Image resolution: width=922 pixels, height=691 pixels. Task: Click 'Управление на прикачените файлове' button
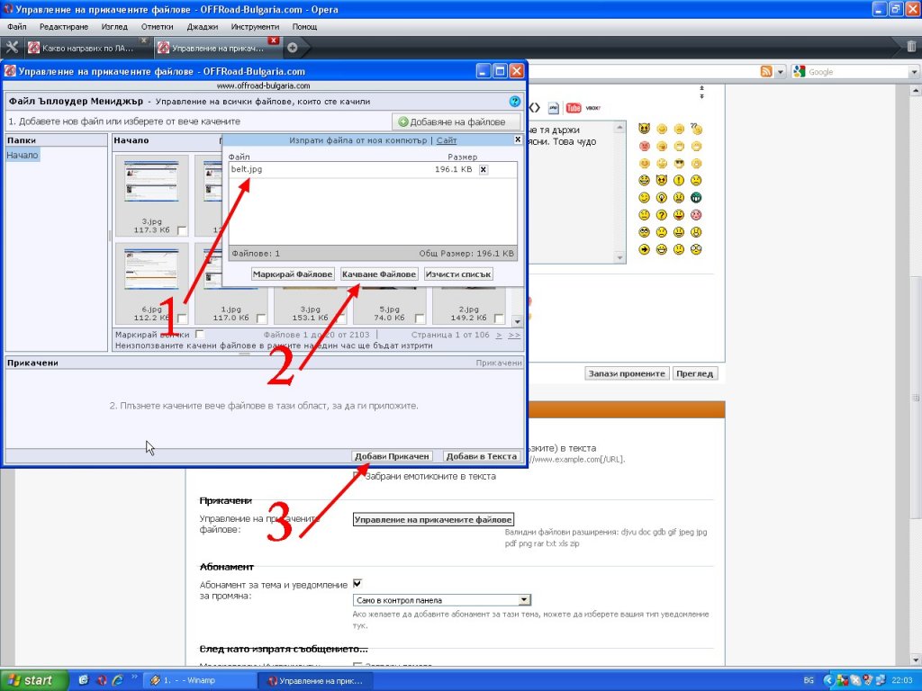pyautogui.click(x=433, y=519)
